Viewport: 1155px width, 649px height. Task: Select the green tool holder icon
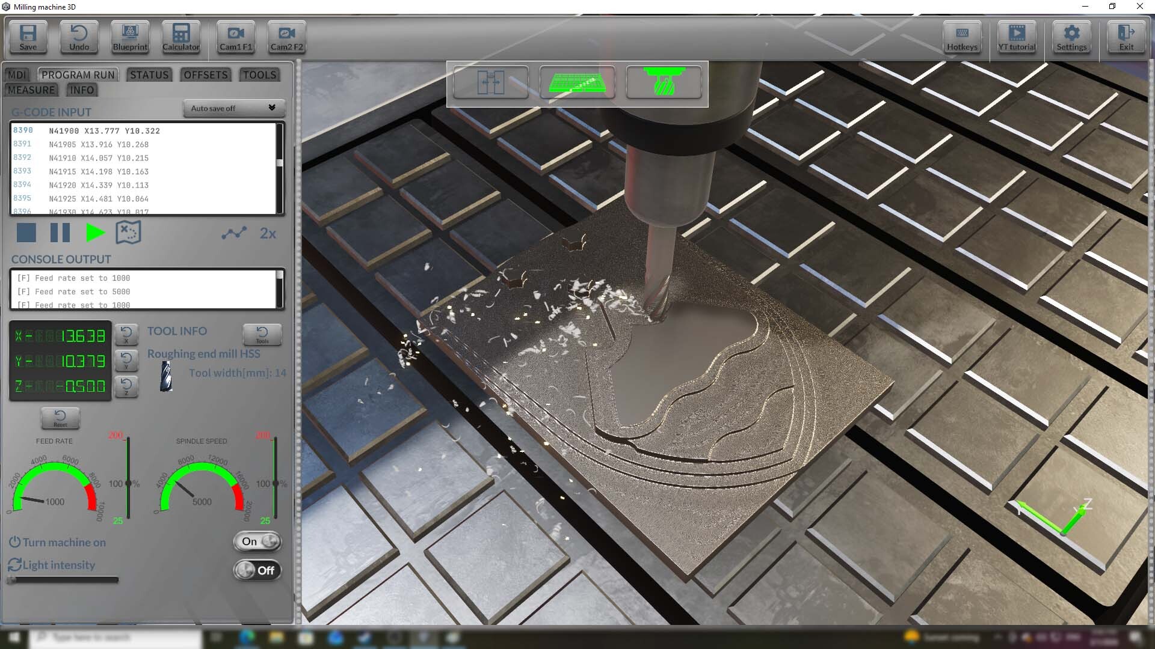coord(664,82)
